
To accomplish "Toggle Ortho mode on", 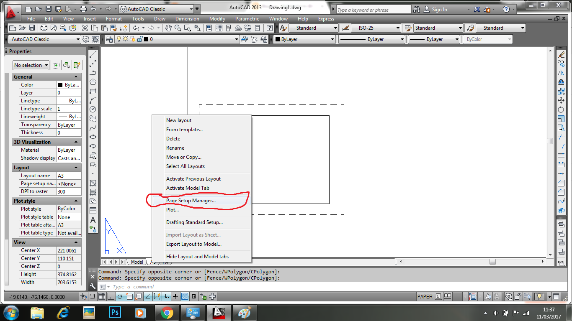I will click(110, 296).
